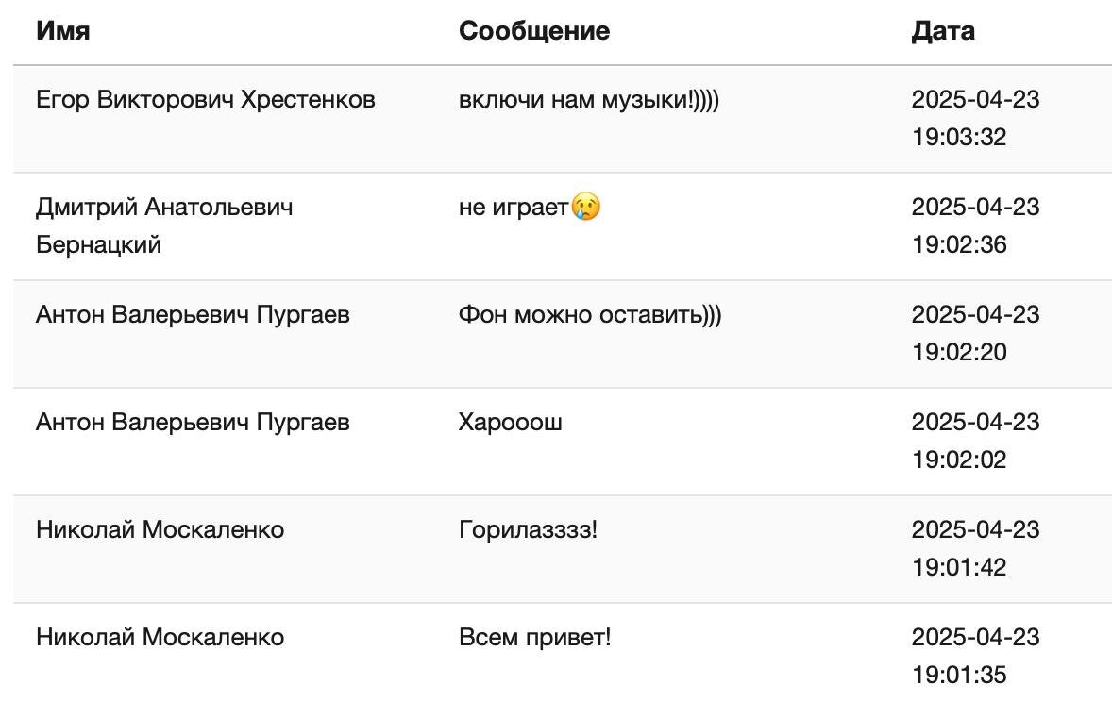Click the timestamp 19:02:36

point(959,244)
